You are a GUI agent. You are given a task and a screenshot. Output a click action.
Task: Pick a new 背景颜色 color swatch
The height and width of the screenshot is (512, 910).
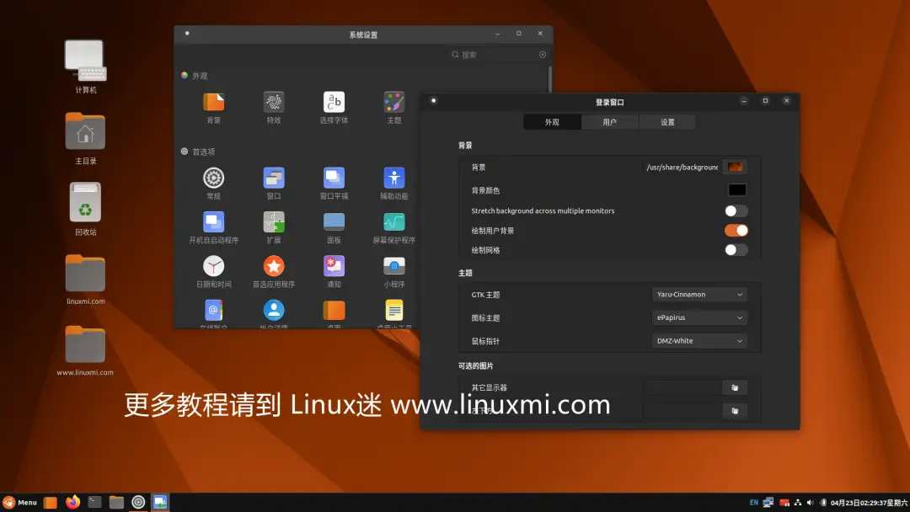click(737, 189)
